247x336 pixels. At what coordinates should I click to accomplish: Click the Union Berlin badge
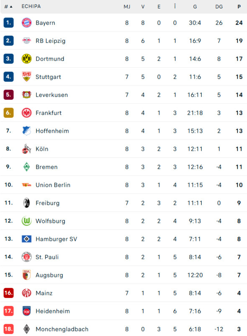(x=26, y=185)
